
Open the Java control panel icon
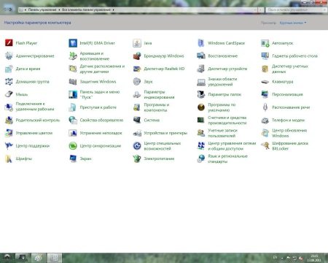(137, 43)
